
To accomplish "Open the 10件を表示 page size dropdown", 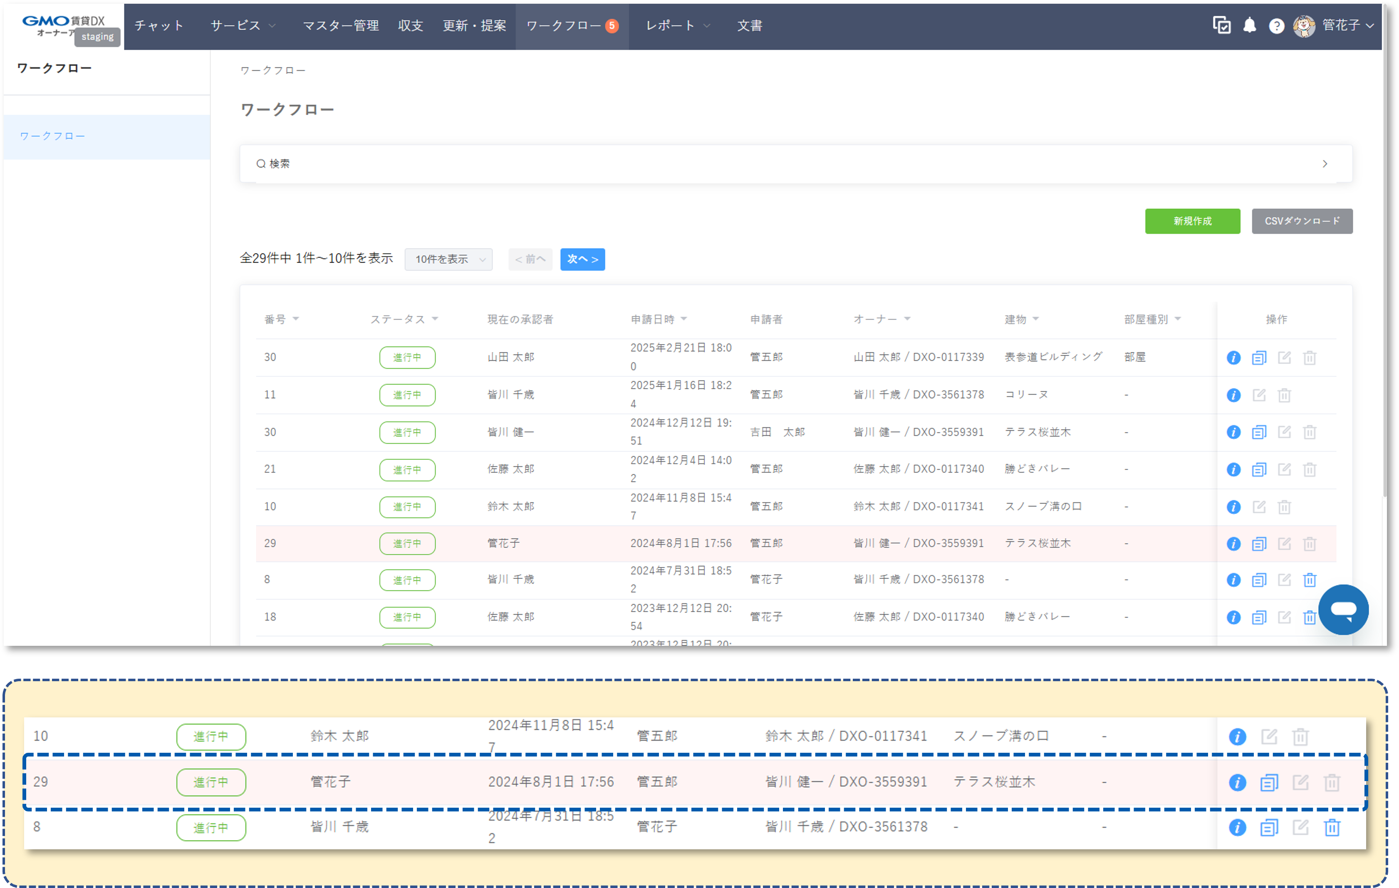I will [448, 259].
